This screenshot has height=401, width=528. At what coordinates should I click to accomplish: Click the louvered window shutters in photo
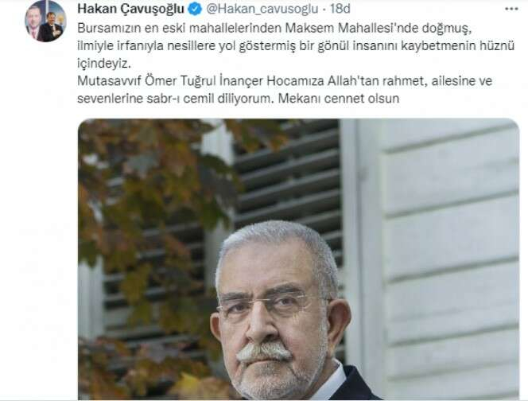tap(288, 175)
